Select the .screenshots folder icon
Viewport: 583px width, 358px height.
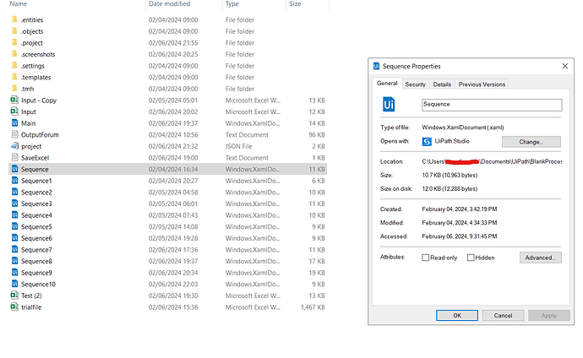(14, 54)
